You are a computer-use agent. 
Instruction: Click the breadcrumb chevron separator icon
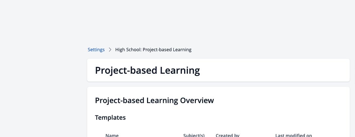(110, 50)
